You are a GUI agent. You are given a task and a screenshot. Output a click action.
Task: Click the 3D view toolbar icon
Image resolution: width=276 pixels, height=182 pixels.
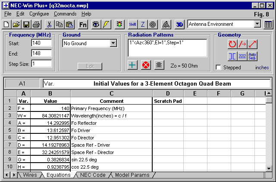click(180, 24)
